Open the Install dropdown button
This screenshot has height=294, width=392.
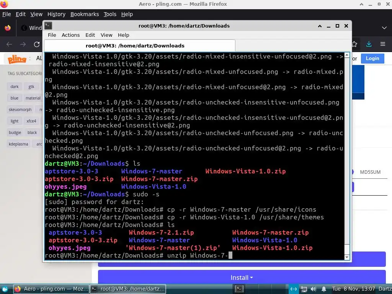click(x=242, y=278)
